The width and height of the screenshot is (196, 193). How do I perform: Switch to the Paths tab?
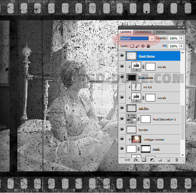[161, 32]
